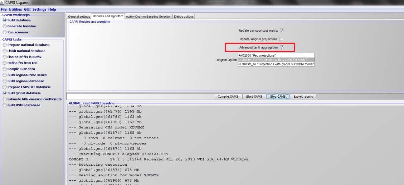
Task: Choose GLOBIOM_GL global model option
Action: [x=276, y=64]
